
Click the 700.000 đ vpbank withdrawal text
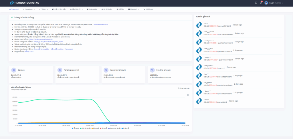point(215,102)
